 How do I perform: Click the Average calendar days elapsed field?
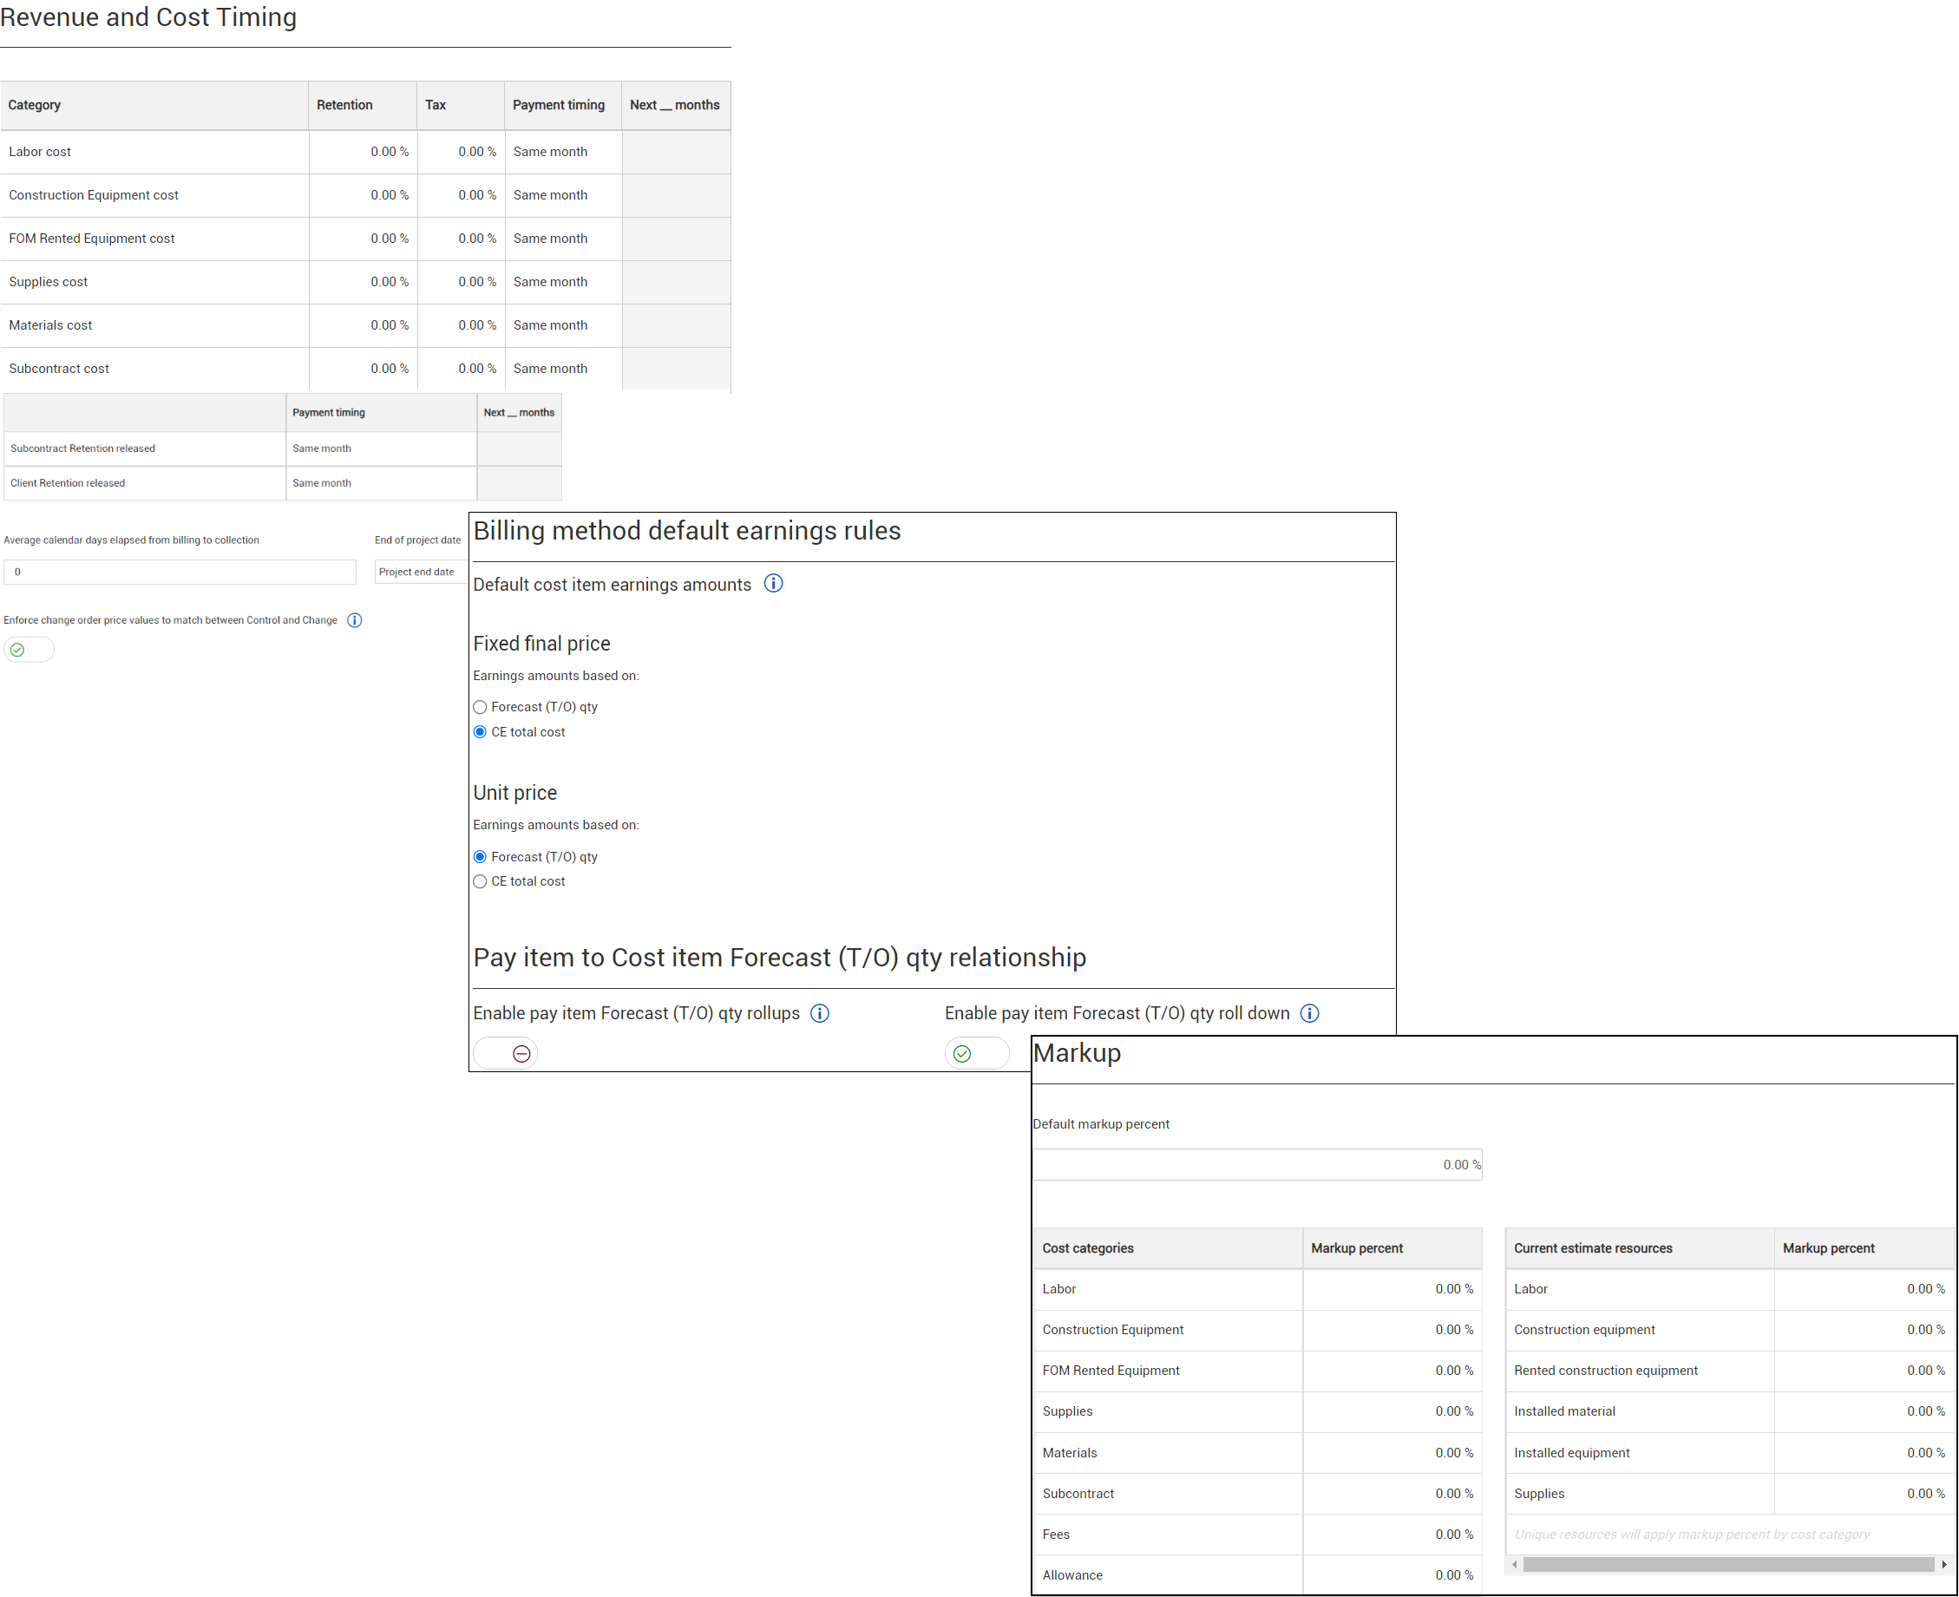(x=180, y=572)
